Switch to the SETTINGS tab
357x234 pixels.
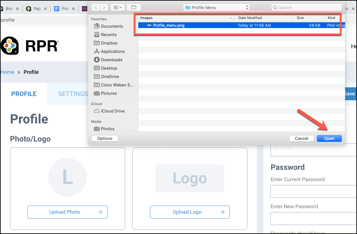click(73, 94)
